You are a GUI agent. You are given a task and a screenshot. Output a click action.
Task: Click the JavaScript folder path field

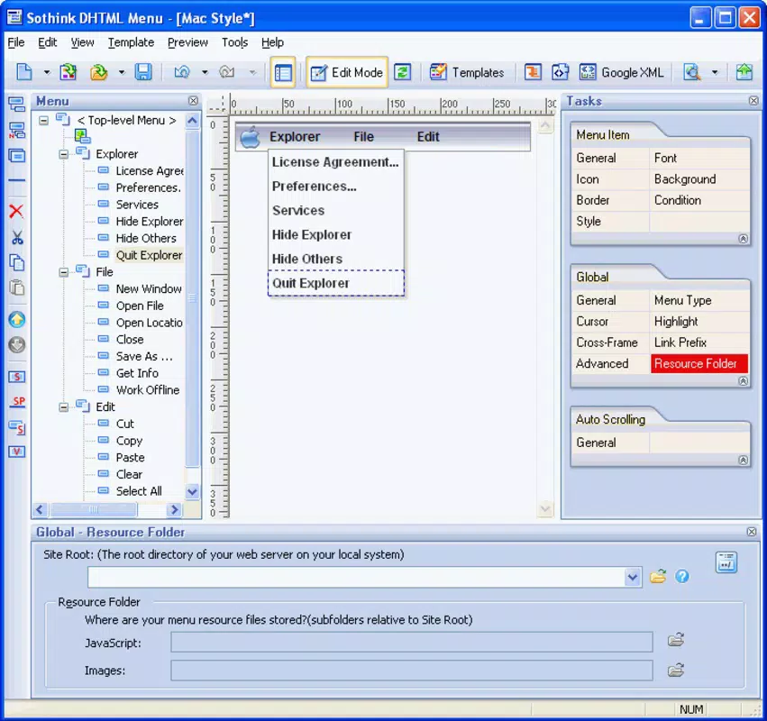coord(411,643)
